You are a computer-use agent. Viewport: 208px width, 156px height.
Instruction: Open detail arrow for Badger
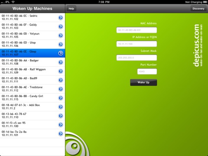(x=61, y=62)
